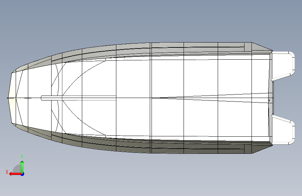Click the green Y axis arrow of the triad
This screenshot has width=302, height=196.
pyautogui.click(x=22, y=167)
